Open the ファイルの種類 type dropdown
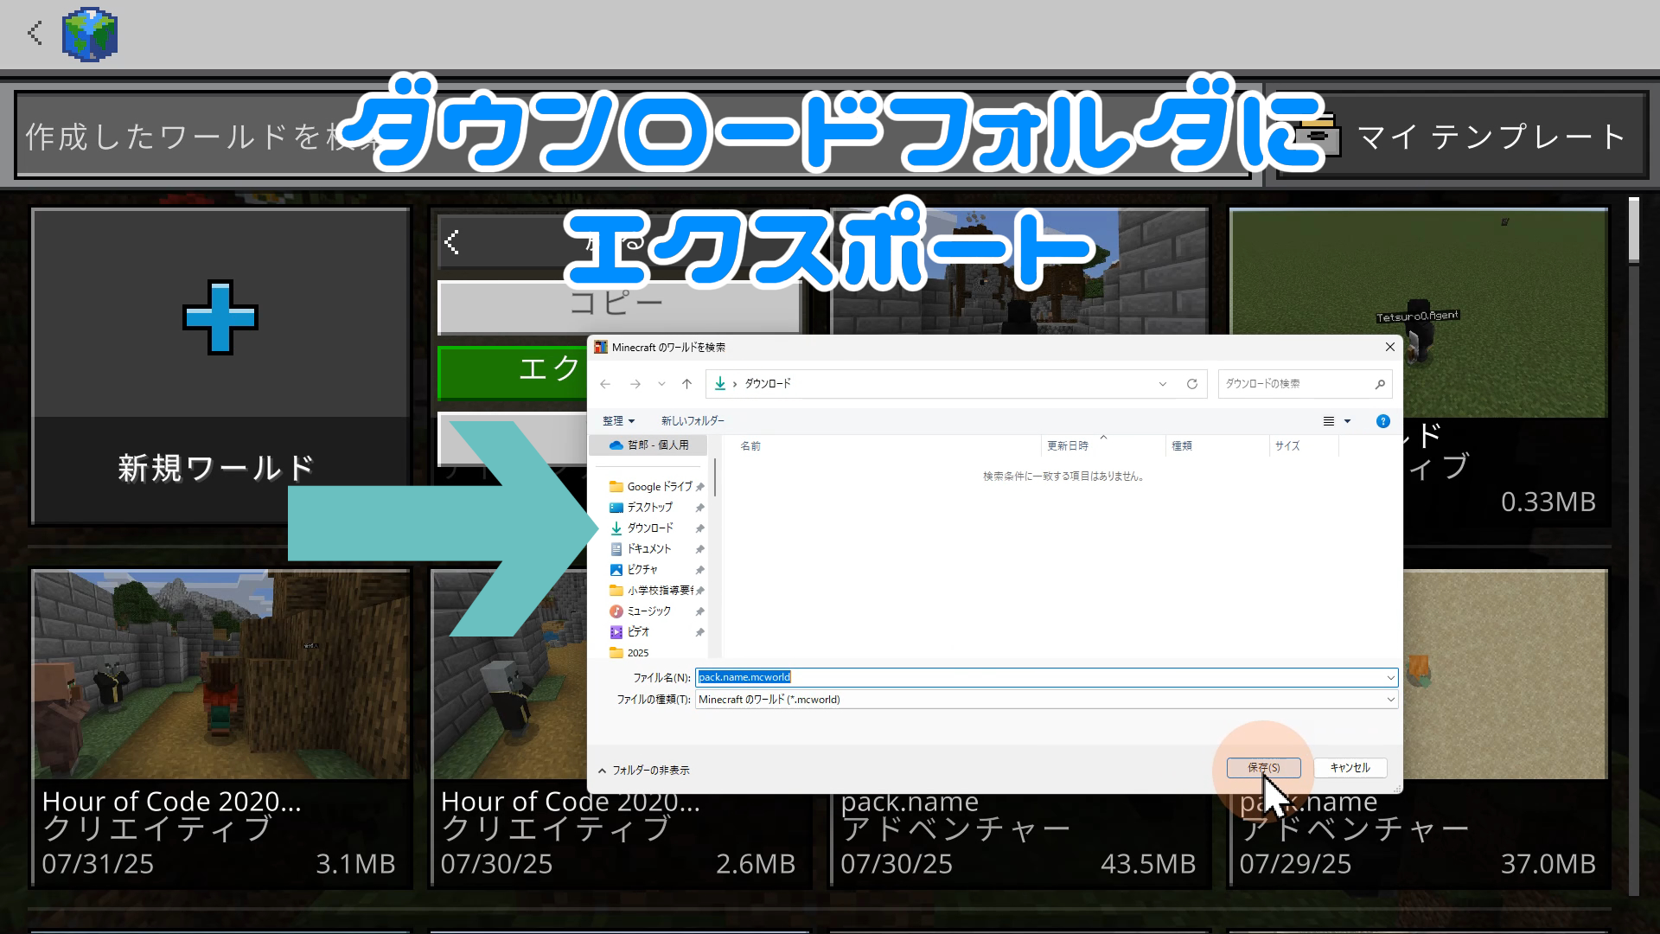This screenshot has width=1660, height=934. (x=1390, y=700)
